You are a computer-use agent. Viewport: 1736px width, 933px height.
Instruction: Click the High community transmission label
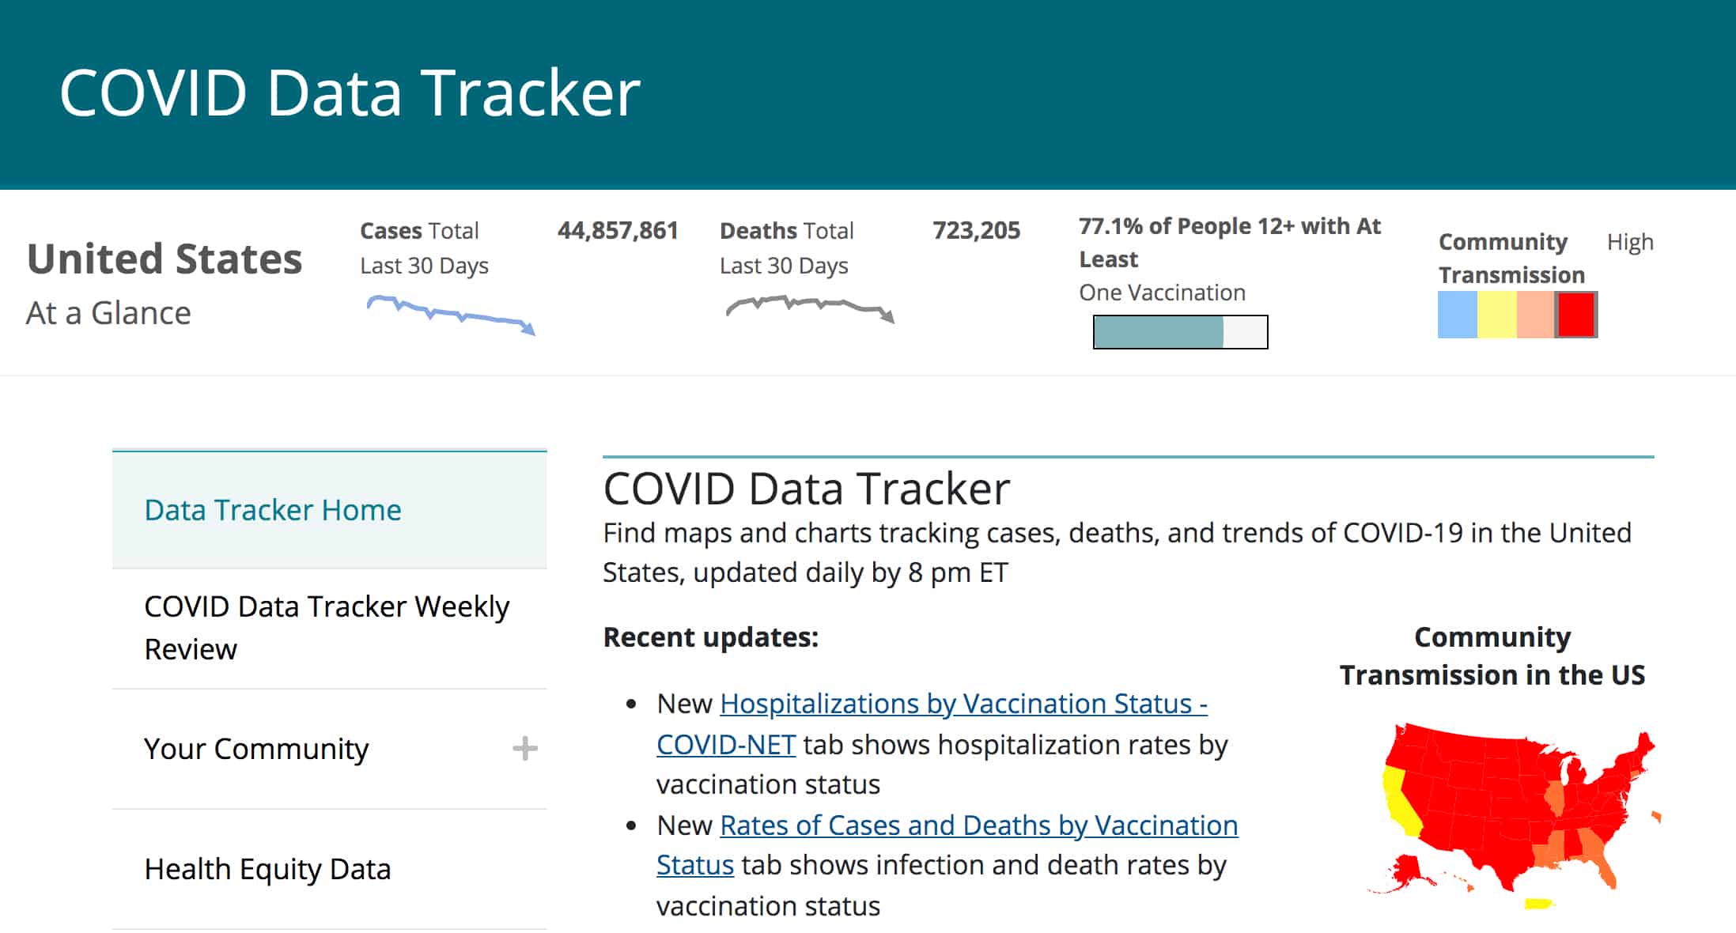coord(1630,242)
